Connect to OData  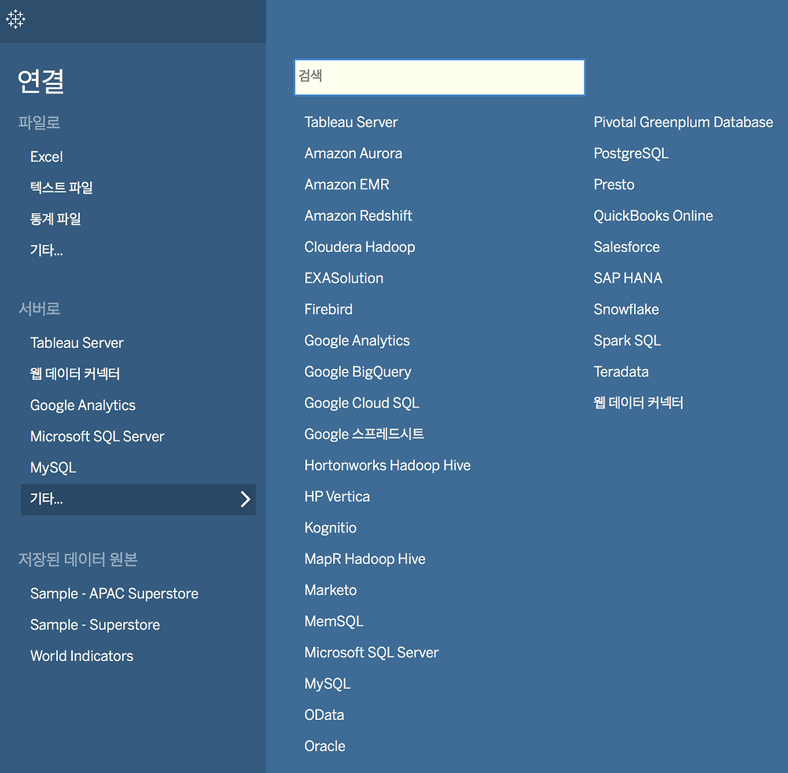324,715
